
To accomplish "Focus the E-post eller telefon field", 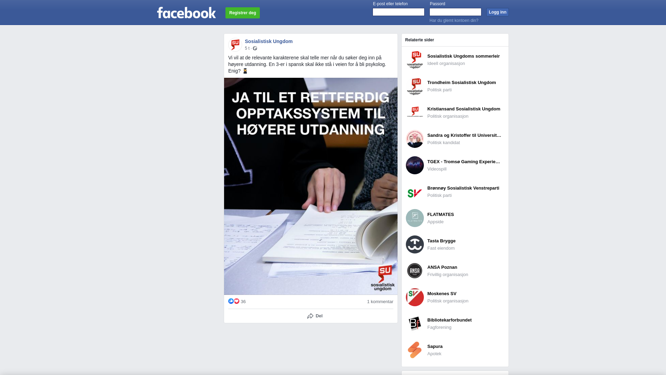I will point(399,12).
